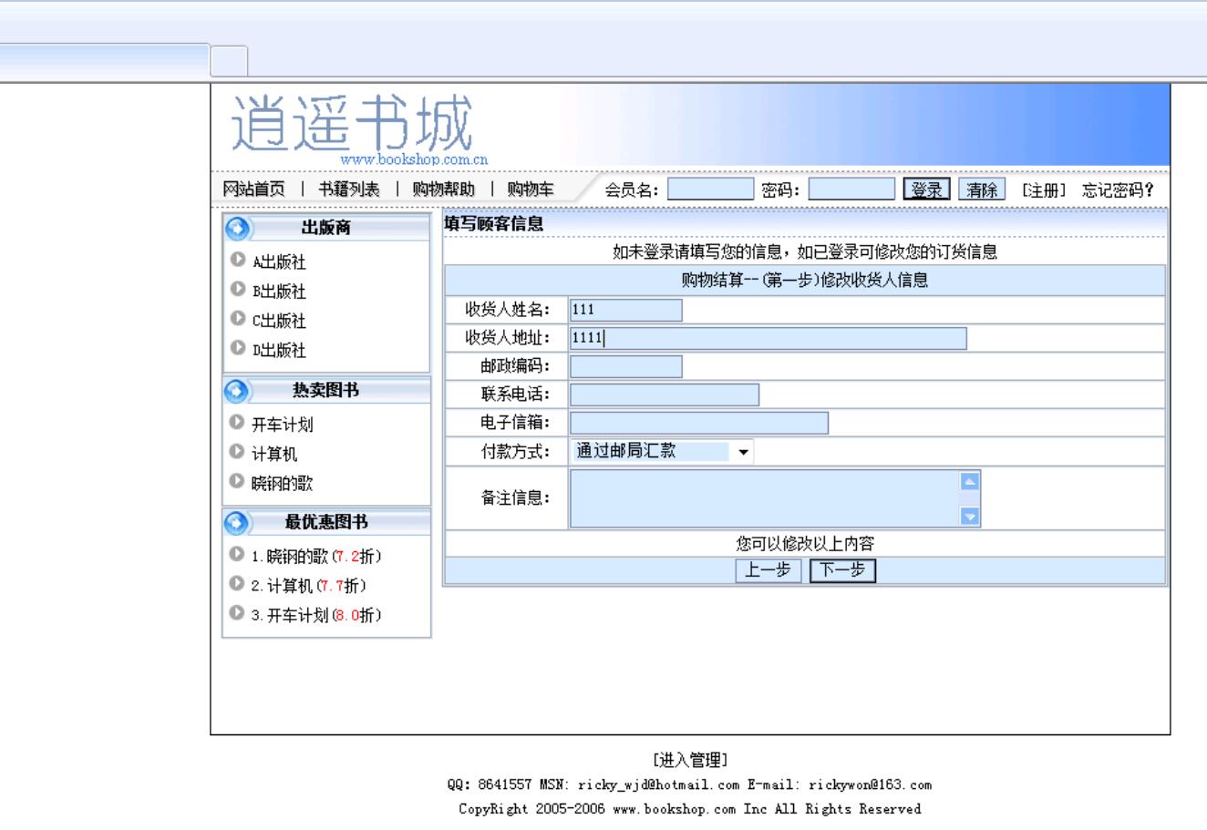Open 晓钢的歌 in the 热卖图书 list
The height and width of the screenshot is (830, 1207).
pyautogui.click(x=283, y=483)
